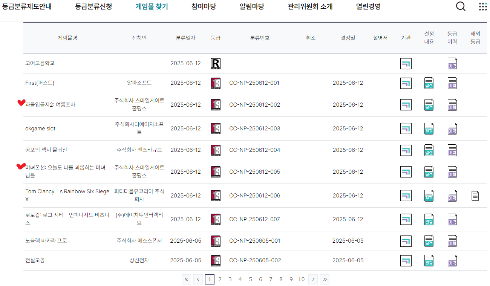
Task: Open the 등급분류신청 menu
Action: click(x=93, y=7)
